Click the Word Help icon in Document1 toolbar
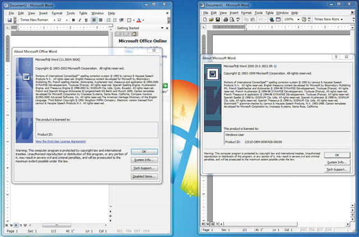 [x=304, y=20]
